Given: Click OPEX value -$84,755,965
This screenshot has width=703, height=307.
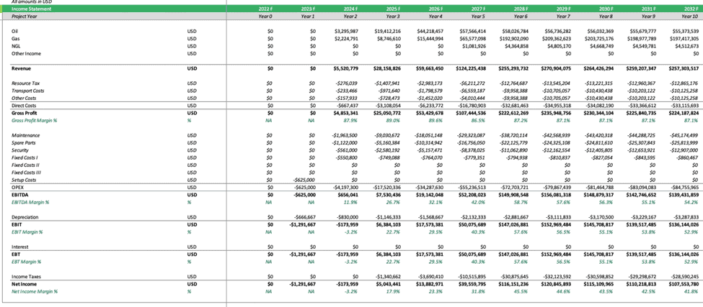Looking at the screenshot, I should click(x=685, y=187).
